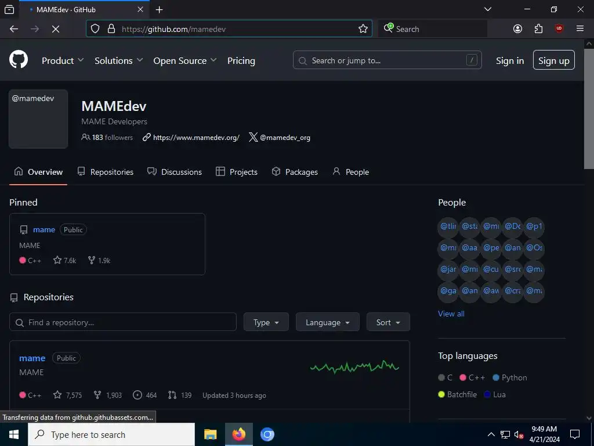Screen dimensions: 594x446
Task: Click the 1,903 forks link
Action: coord(108,395)
